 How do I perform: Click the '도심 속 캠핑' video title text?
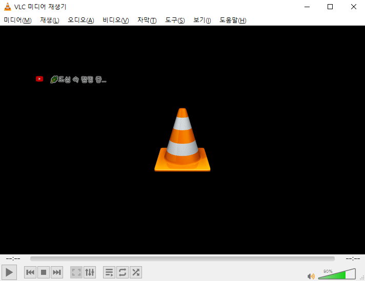coord(78,79)
